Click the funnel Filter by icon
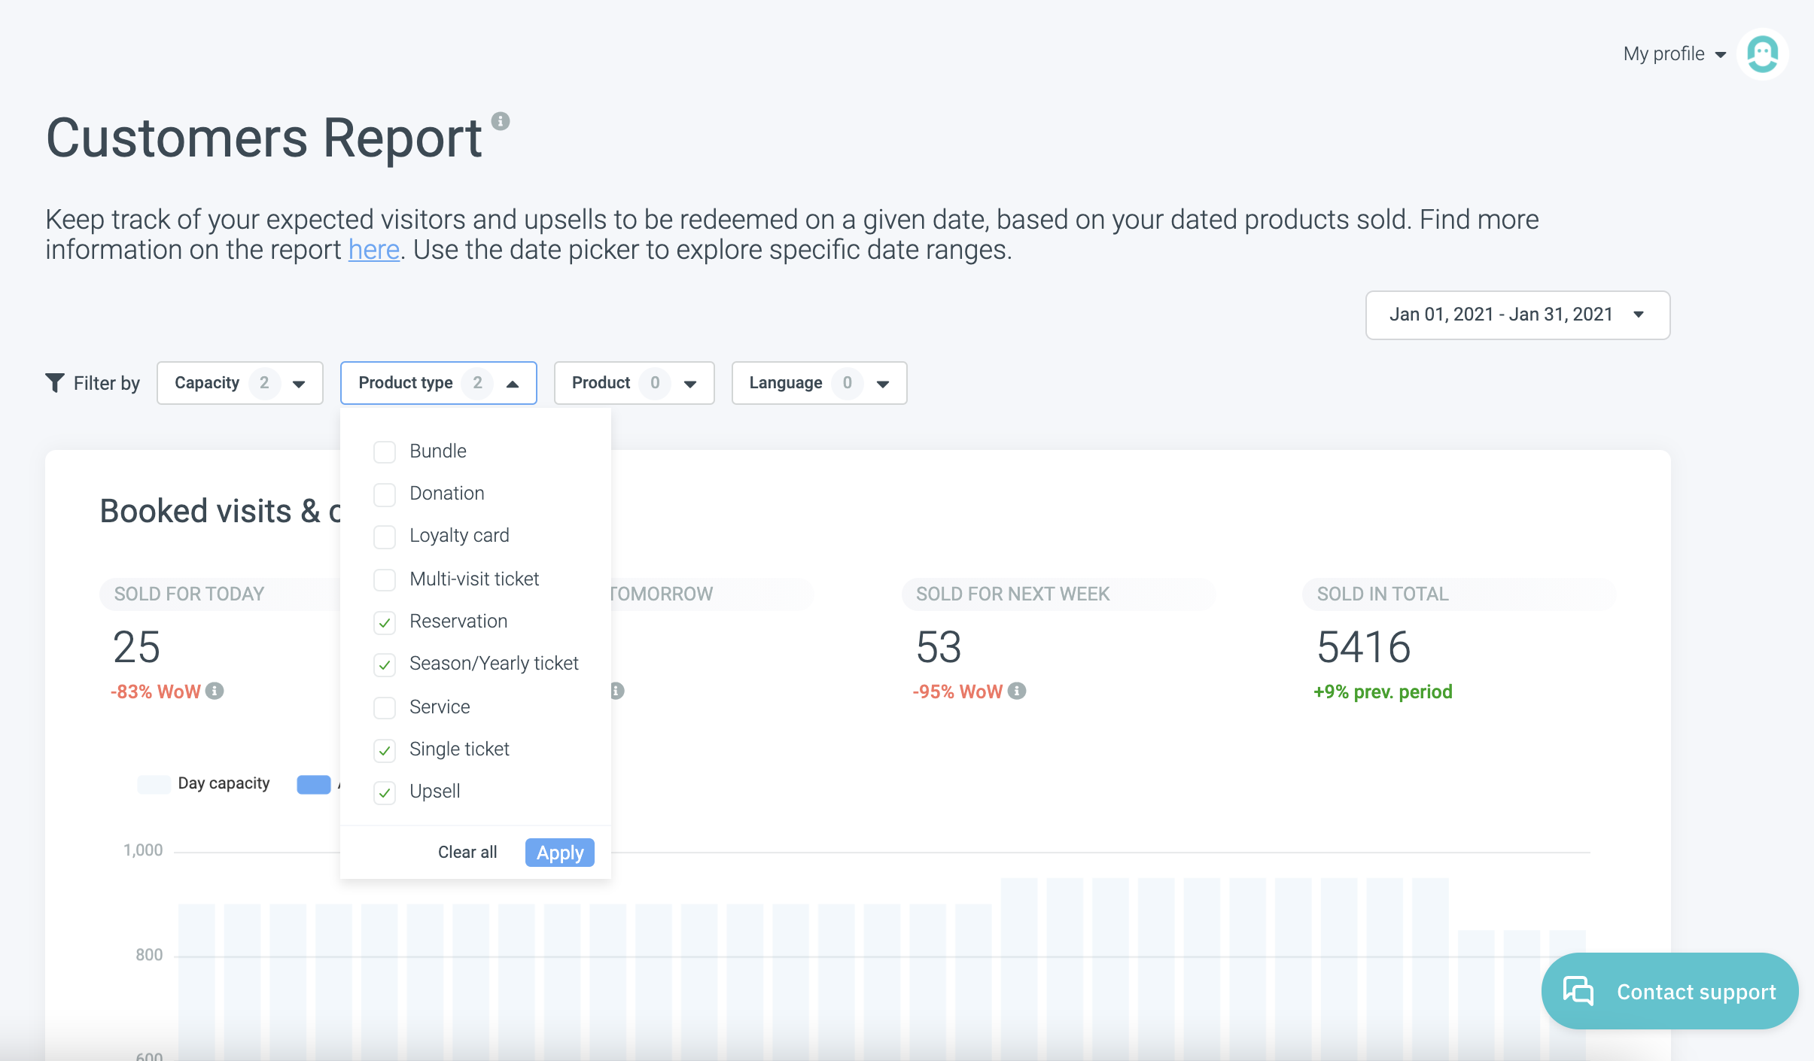 pos(55,383)
